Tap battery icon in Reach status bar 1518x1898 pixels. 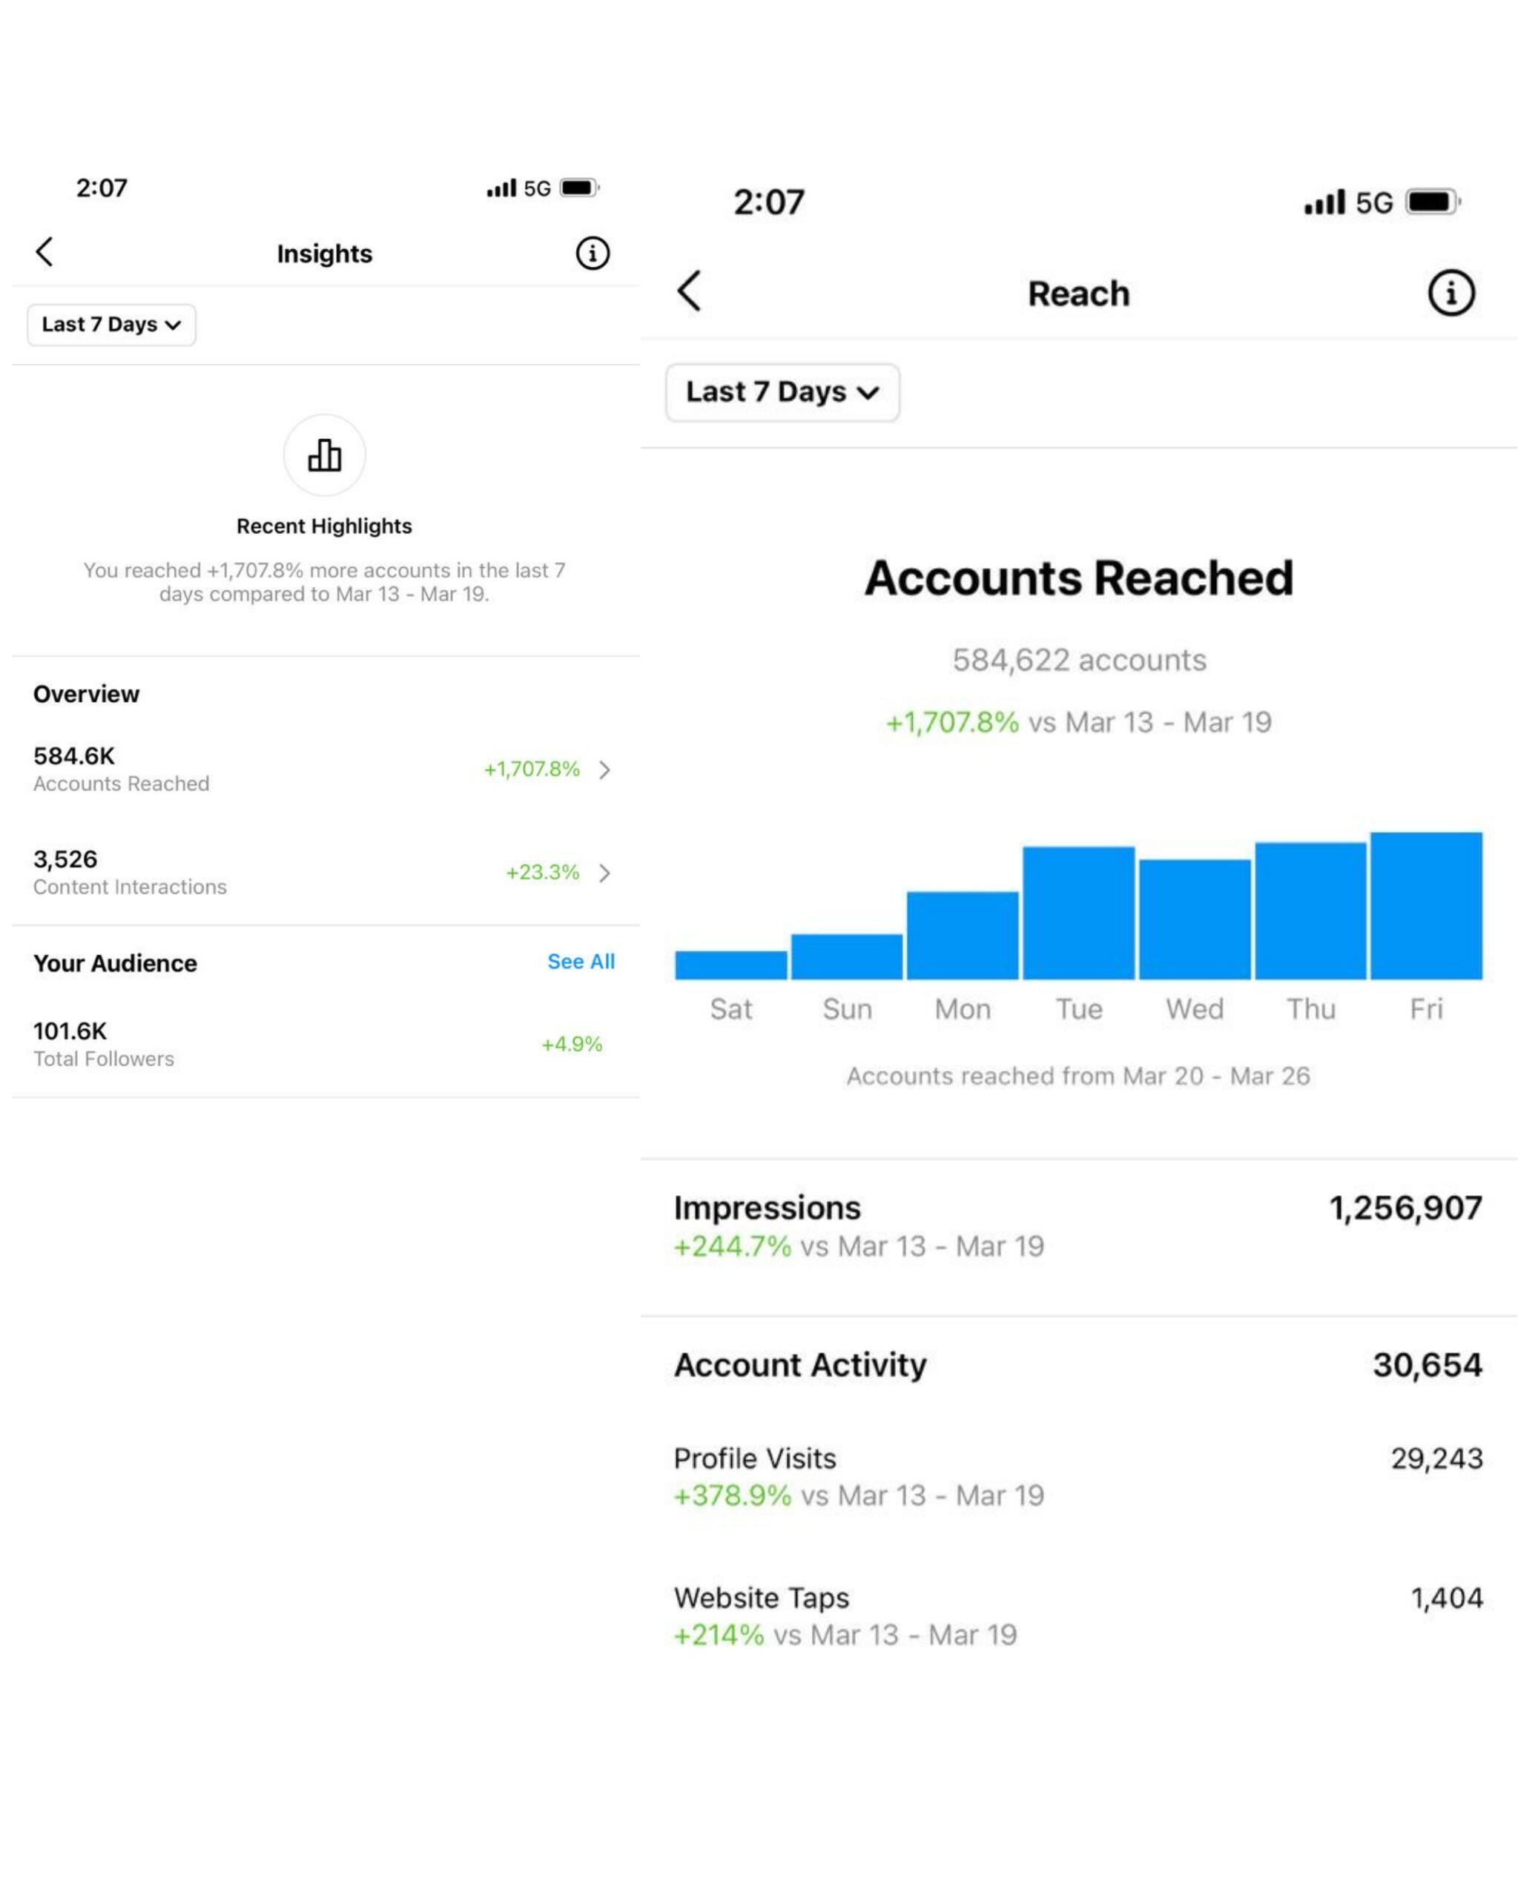click(1430, 202)
